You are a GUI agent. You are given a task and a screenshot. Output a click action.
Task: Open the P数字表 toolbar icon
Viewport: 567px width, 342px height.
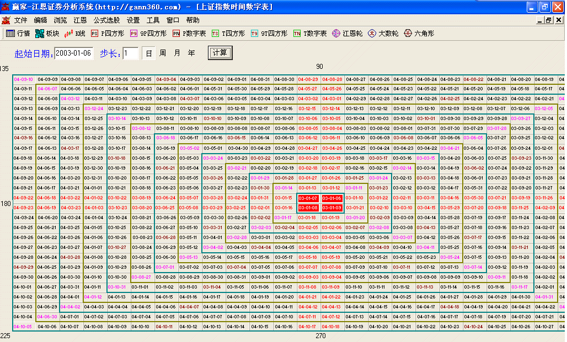tap(189, 34)
